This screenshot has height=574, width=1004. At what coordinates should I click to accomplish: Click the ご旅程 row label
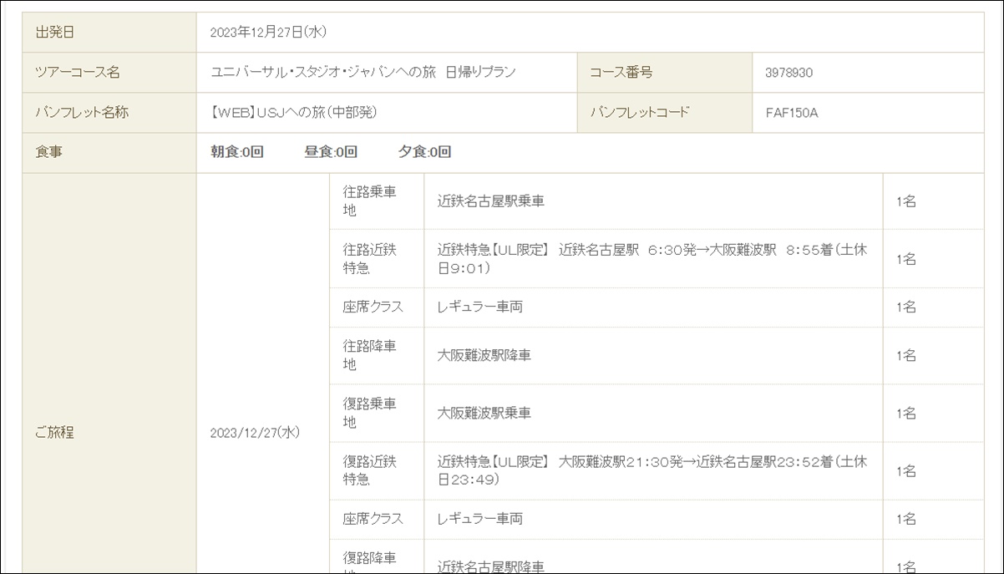[x=54, y=433]
